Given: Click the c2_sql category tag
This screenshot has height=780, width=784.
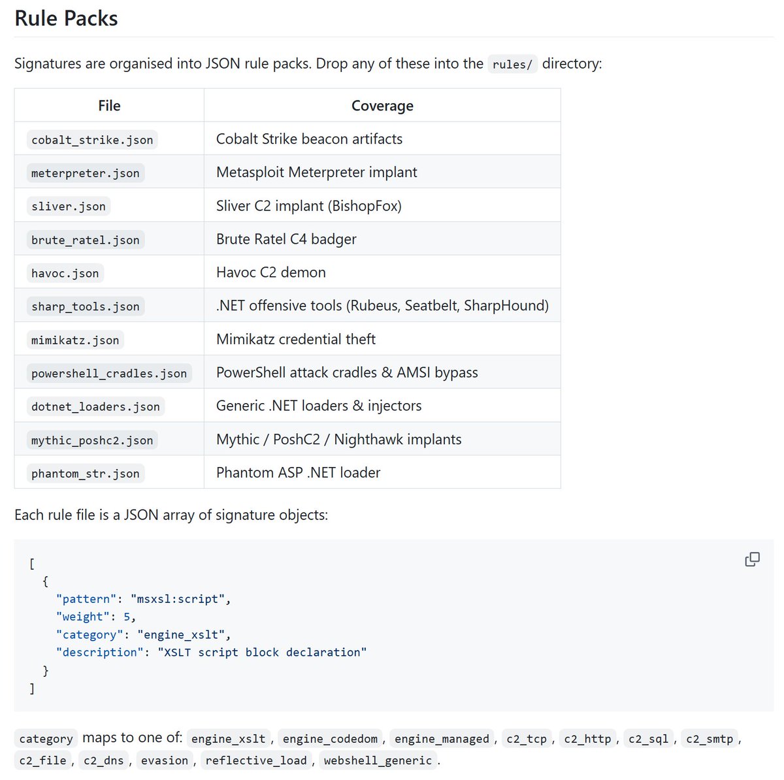Looking at the screenshot, I should [649, 739].
